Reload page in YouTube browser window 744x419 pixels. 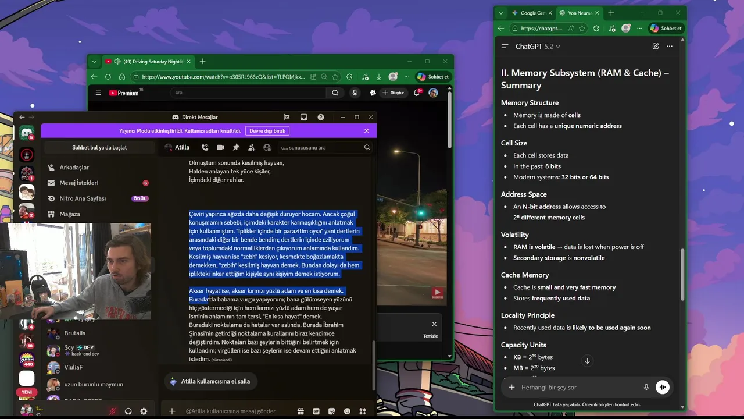pos(108,77)
